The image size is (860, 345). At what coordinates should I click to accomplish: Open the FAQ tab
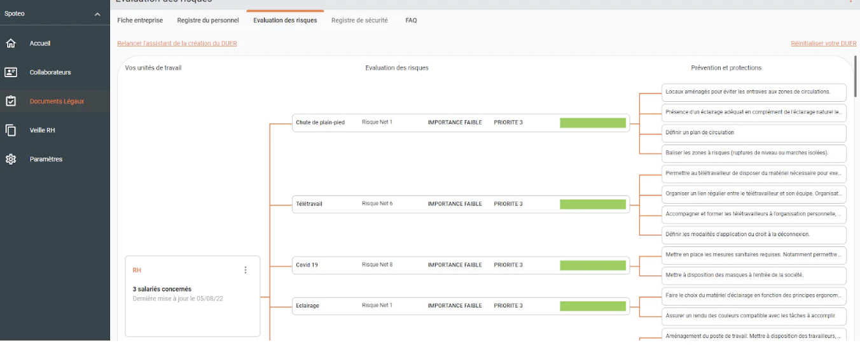412,20
